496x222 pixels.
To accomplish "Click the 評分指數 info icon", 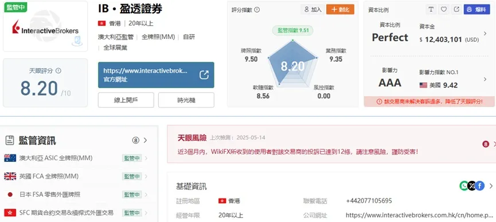I will 257,10.
